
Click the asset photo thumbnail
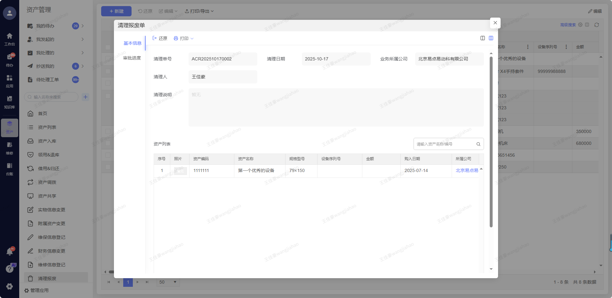[x=180, y=171]
